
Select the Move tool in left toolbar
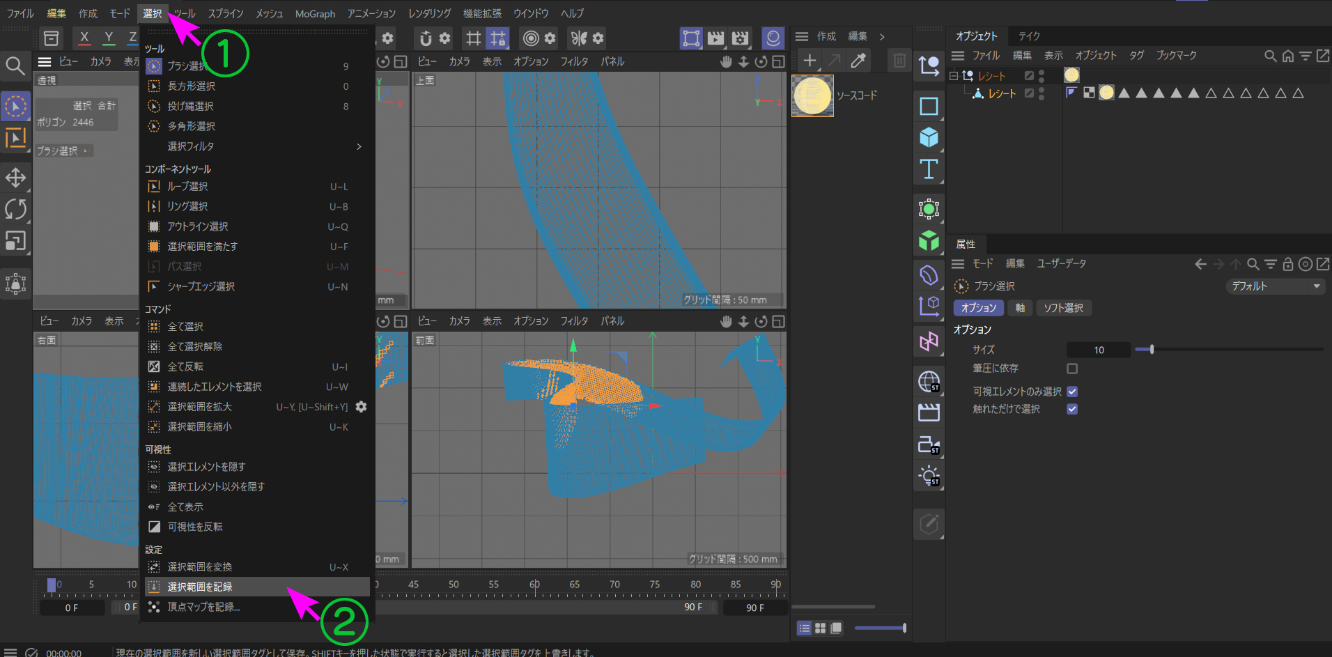click(x=15, y=178)
